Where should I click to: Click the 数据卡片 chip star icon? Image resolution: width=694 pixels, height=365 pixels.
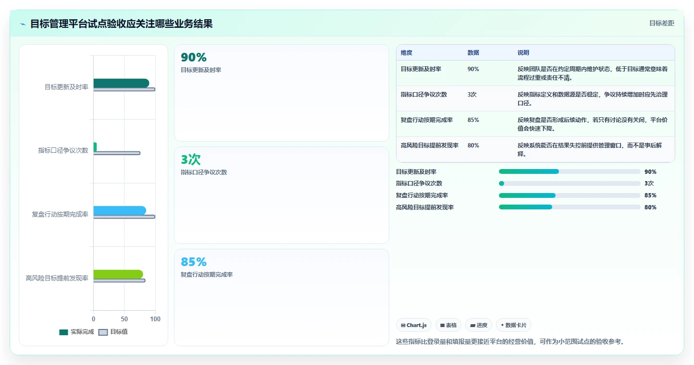click(502, 325)
